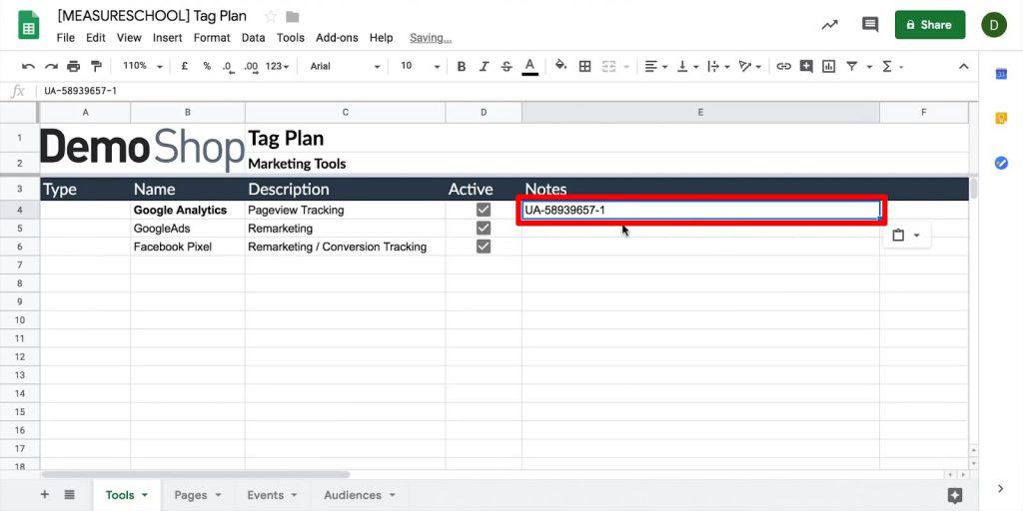The image size is (1023, 511).
Task: Click the Undo arrow in toolbar
Action: pos(28,66)
